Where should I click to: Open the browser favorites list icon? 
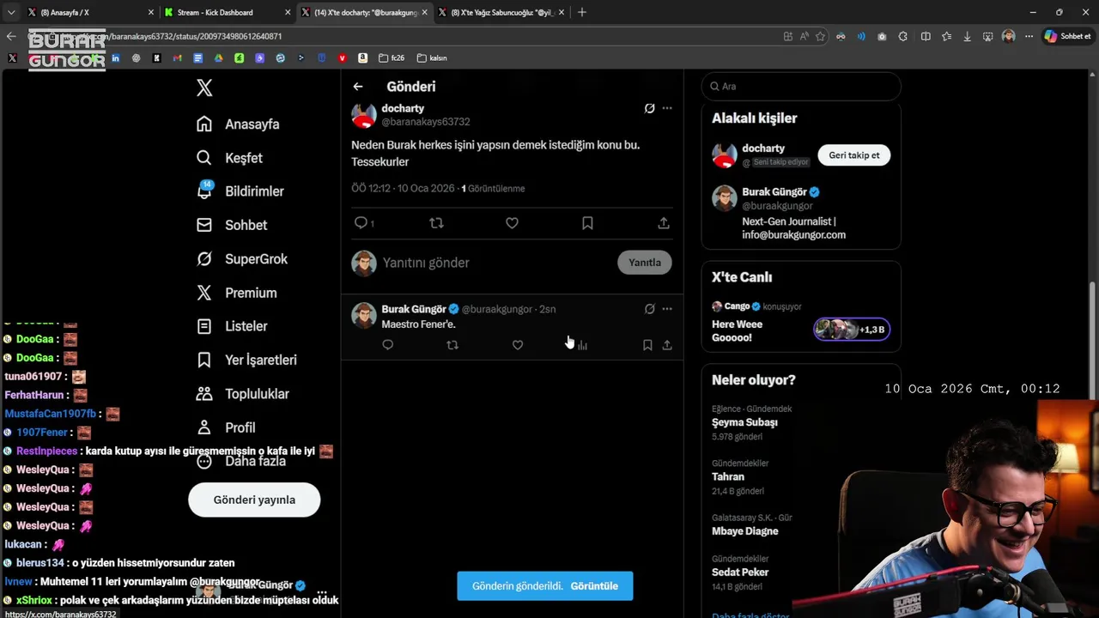[946, 36]
